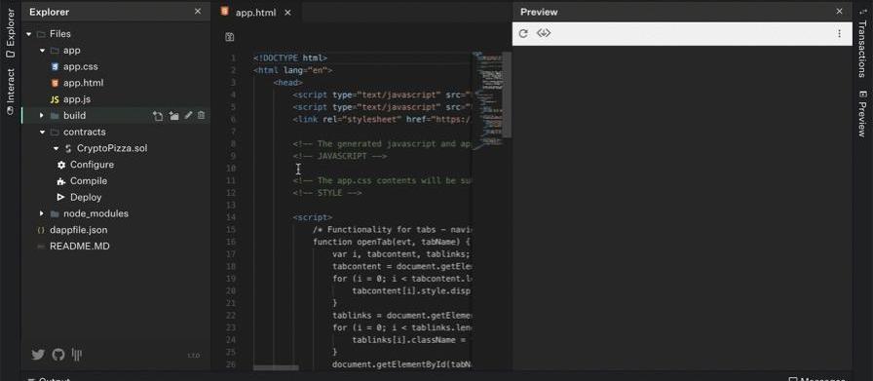Switch to the Interact side tab

tap(10, 92)
